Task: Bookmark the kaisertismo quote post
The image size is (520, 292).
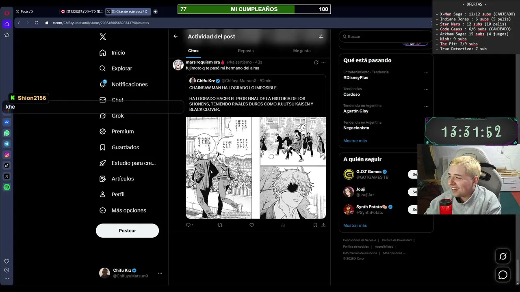Action: coord(315,225)
